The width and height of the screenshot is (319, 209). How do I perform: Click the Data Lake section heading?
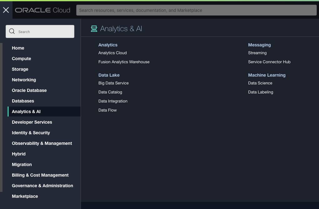pos(109,75)
